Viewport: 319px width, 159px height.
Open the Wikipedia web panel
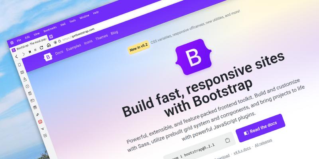(x=43, y=129)
